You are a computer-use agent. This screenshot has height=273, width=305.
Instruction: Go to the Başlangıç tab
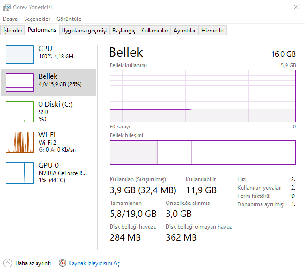[124, 31]
